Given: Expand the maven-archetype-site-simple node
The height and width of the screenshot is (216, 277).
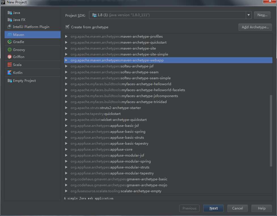Looking at the screenshot, I should [66, 54].
